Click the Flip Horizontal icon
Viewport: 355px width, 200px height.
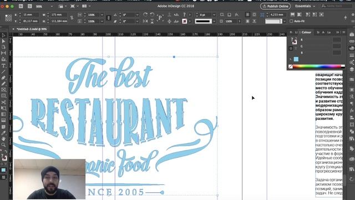point(145,21)
